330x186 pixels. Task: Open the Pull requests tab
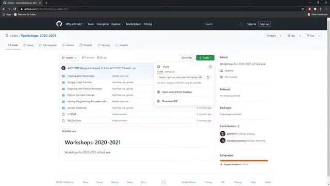(48, 45)
